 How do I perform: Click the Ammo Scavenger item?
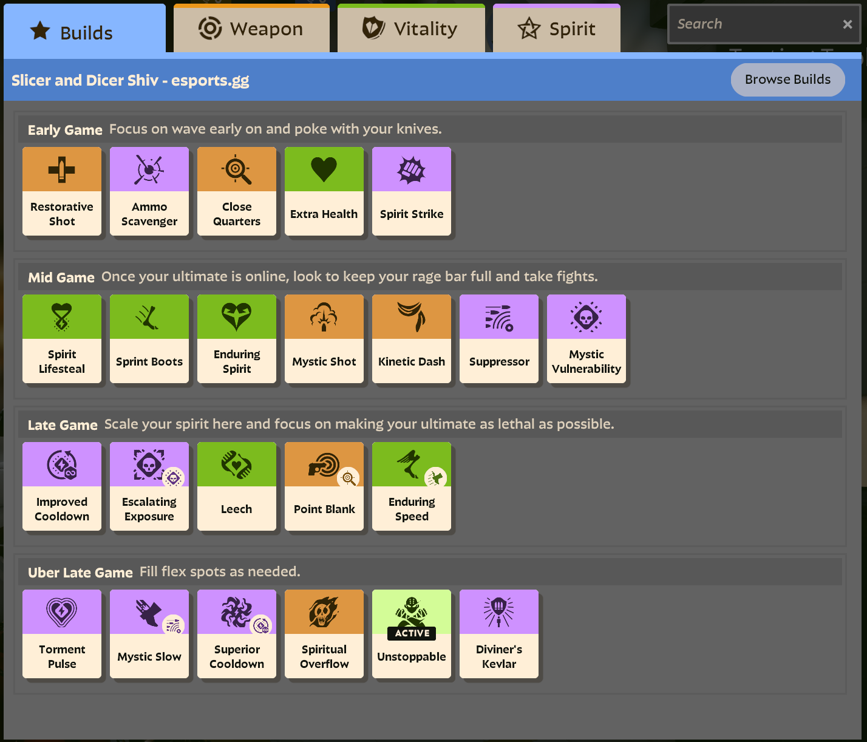pyautogui.click(x=149, y=191)
